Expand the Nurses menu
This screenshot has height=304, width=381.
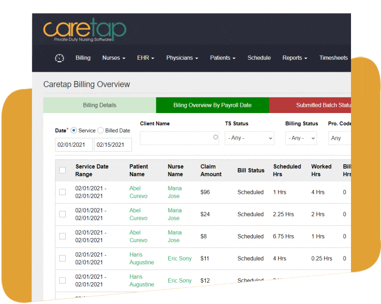pyautogui.click(x=114, y=58)
